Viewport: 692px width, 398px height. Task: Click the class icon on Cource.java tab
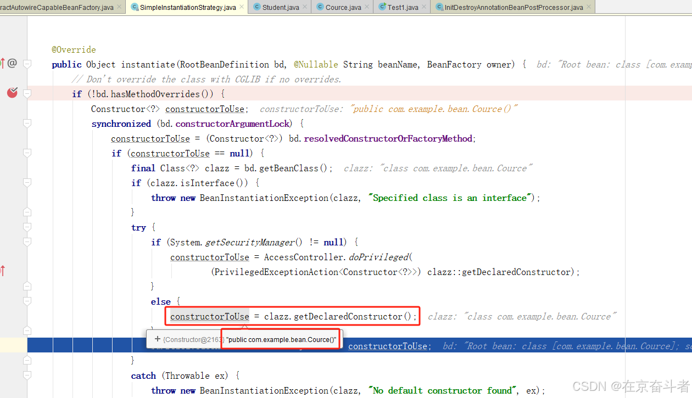(x=320, y=7)
